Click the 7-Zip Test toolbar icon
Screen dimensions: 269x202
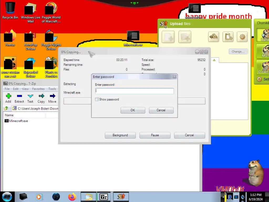[30, 98]
